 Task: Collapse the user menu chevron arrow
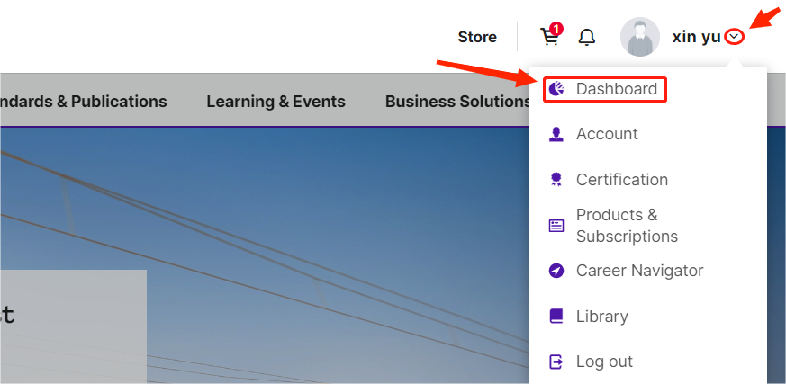coord(736,37)
